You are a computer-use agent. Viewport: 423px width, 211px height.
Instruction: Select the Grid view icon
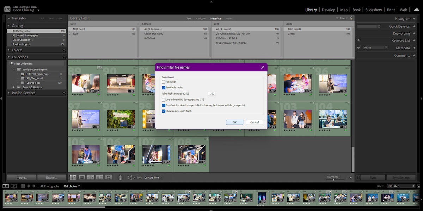click(73, 177)
